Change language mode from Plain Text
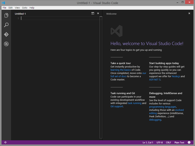This screenshot has width=195, height=146. 179,143
